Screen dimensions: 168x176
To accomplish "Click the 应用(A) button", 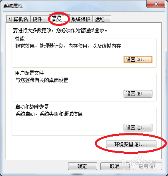I will click(147, 166).
